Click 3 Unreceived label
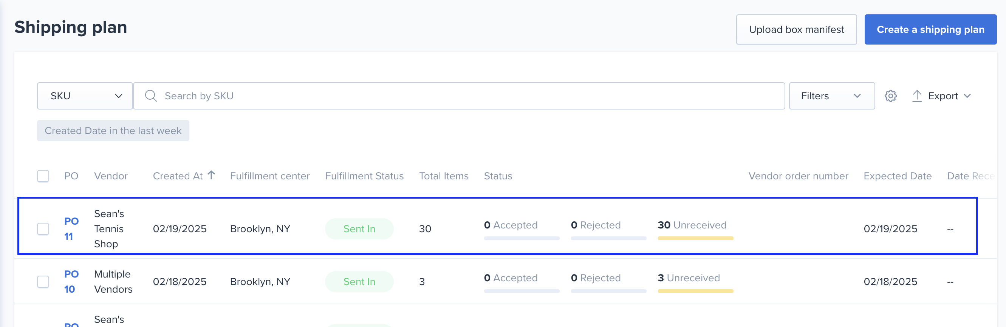Viewport: 1006px width, 327px height. pyautogui.click(x=689, y=278)
